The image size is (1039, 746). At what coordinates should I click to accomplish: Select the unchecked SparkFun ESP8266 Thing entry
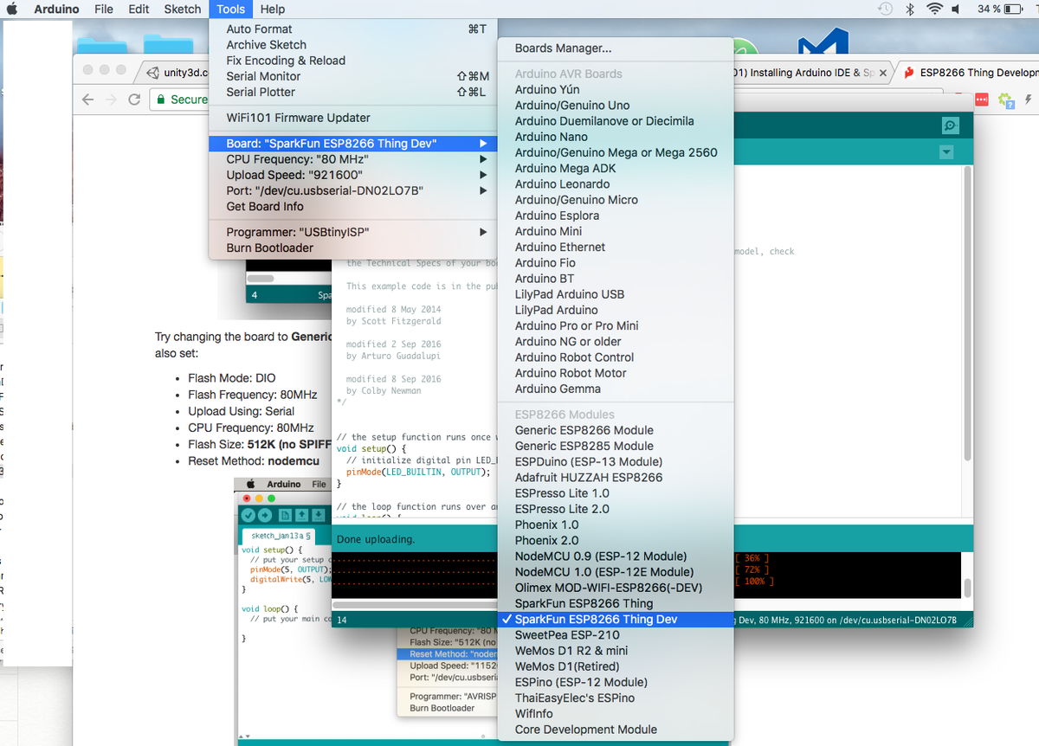point(616,603)
